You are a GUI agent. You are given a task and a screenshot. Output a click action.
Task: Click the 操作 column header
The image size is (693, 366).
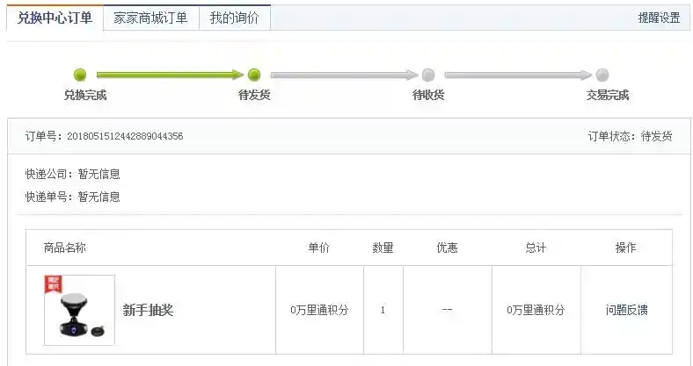coord(625,248)
